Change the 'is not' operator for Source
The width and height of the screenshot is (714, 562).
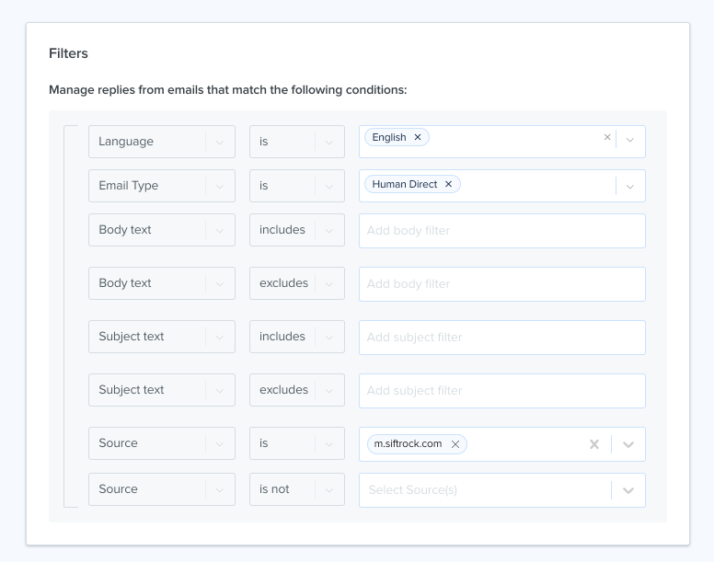point(297,489)
